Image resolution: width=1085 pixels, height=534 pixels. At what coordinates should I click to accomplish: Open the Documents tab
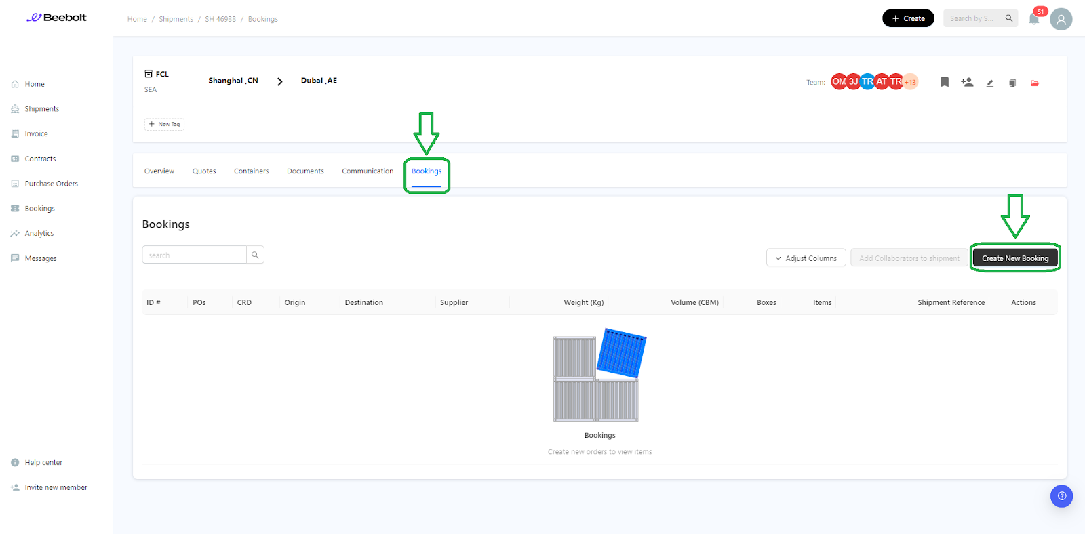click(305, 171)
